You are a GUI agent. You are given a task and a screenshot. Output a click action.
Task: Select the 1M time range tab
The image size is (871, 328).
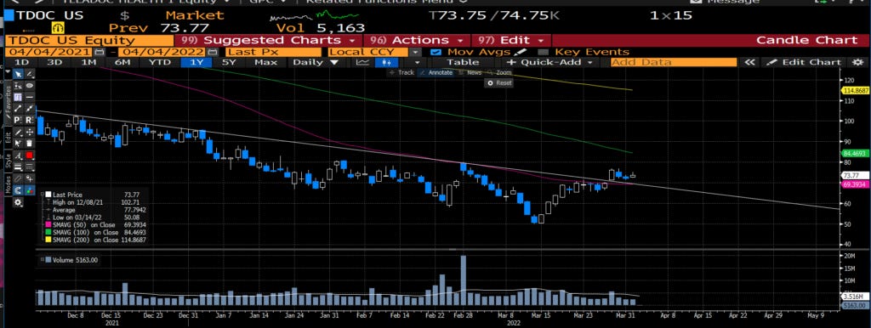(x=88, y=62)
